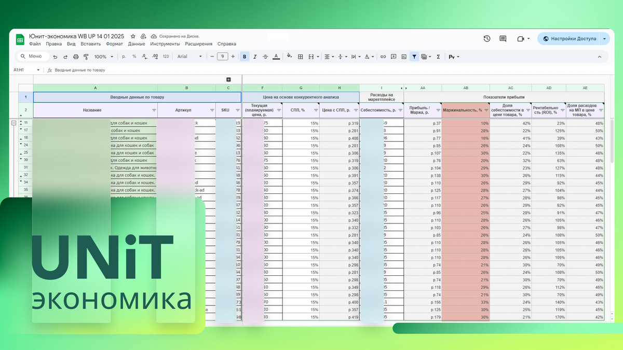The width and height of the screenshot is (623, 350).
Task: Open vertical align dropdown
Action: (342, 57)
